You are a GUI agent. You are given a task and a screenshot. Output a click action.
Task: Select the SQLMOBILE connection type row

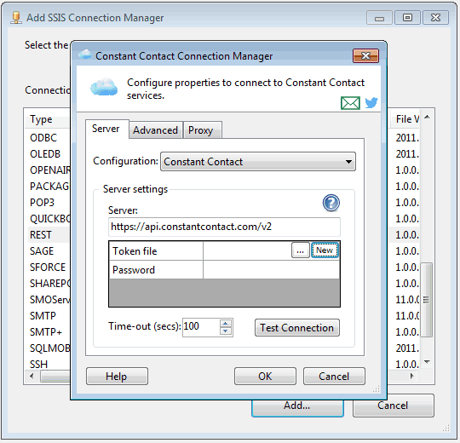(x=50, y=348)
